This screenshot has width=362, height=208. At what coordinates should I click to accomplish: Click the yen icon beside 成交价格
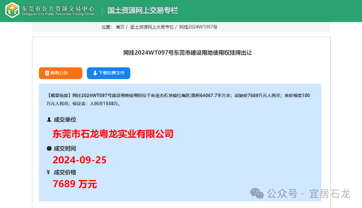[48, 172]
